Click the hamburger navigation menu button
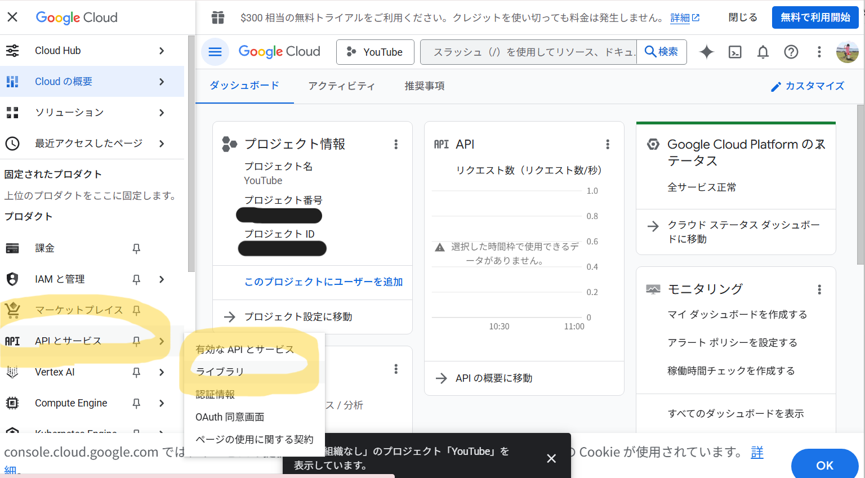This screenshot has width=865, height=478. [x=215, y=52]
